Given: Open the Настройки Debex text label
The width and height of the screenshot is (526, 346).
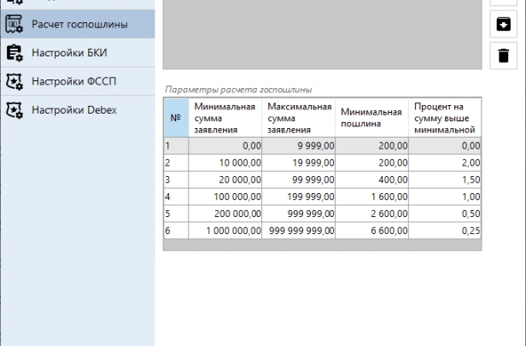Looking at the screenshot, I should [x=74, y=109].
